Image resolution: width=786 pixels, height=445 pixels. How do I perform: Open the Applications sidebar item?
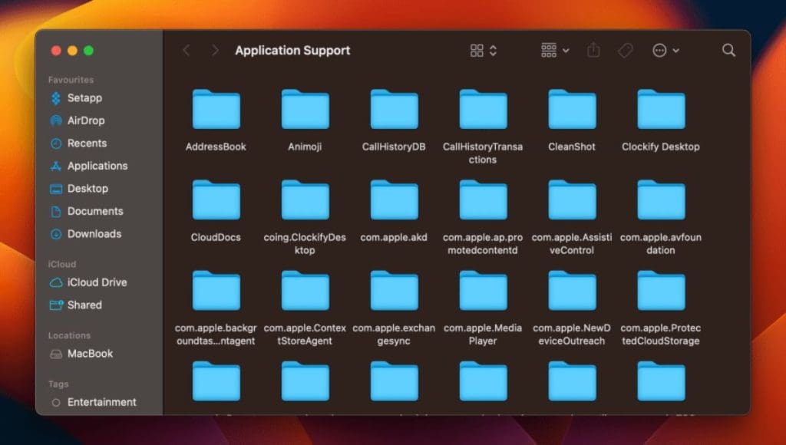[89, 166]
